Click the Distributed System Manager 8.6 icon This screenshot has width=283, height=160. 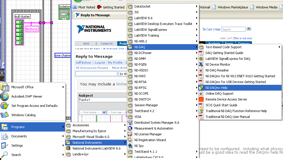[x=130, y=123]
